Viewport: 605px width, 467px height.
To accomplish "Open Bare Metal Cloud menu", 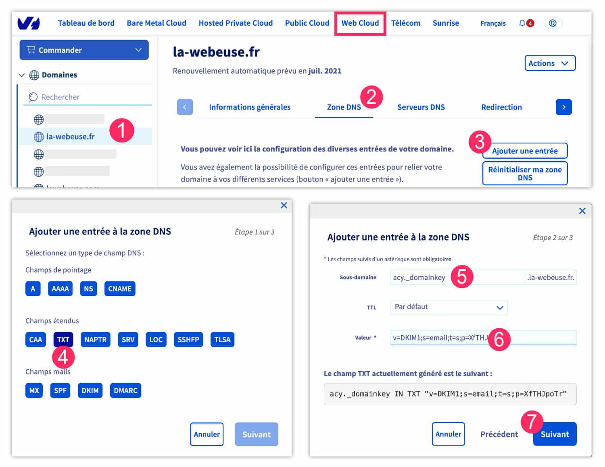I will (156, 23).
